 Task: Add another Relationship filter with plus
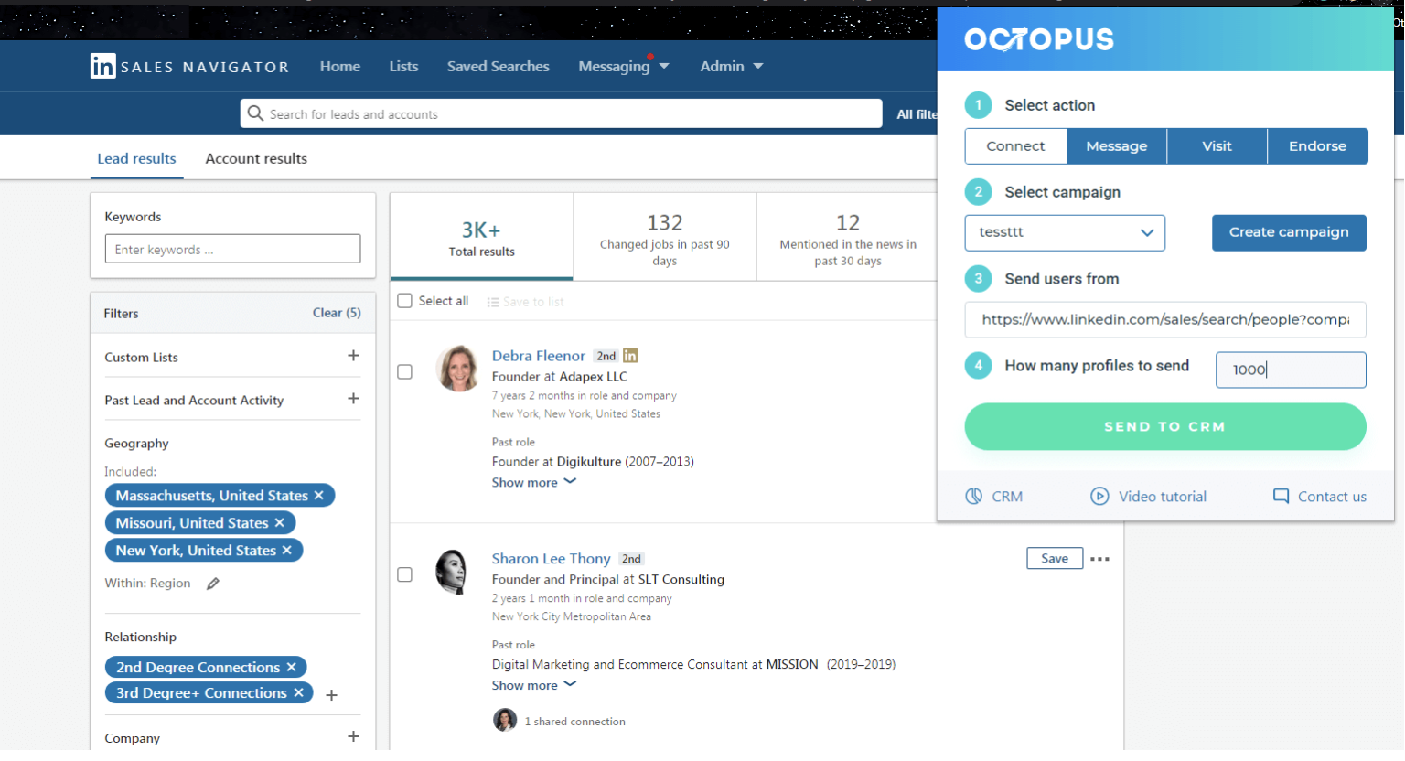click(331, 695)
